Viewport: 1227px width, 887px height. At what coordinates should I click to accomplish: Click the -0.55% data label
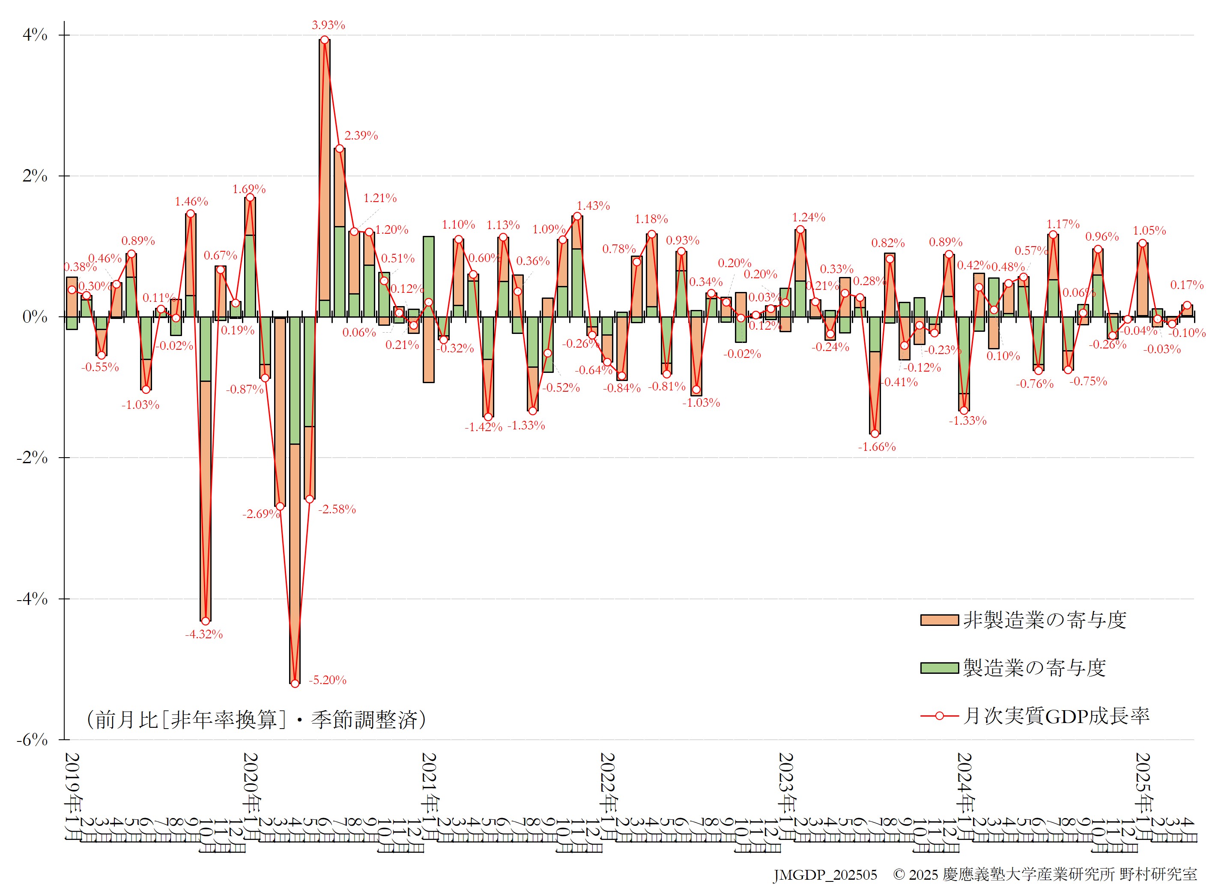pos(100,367)
